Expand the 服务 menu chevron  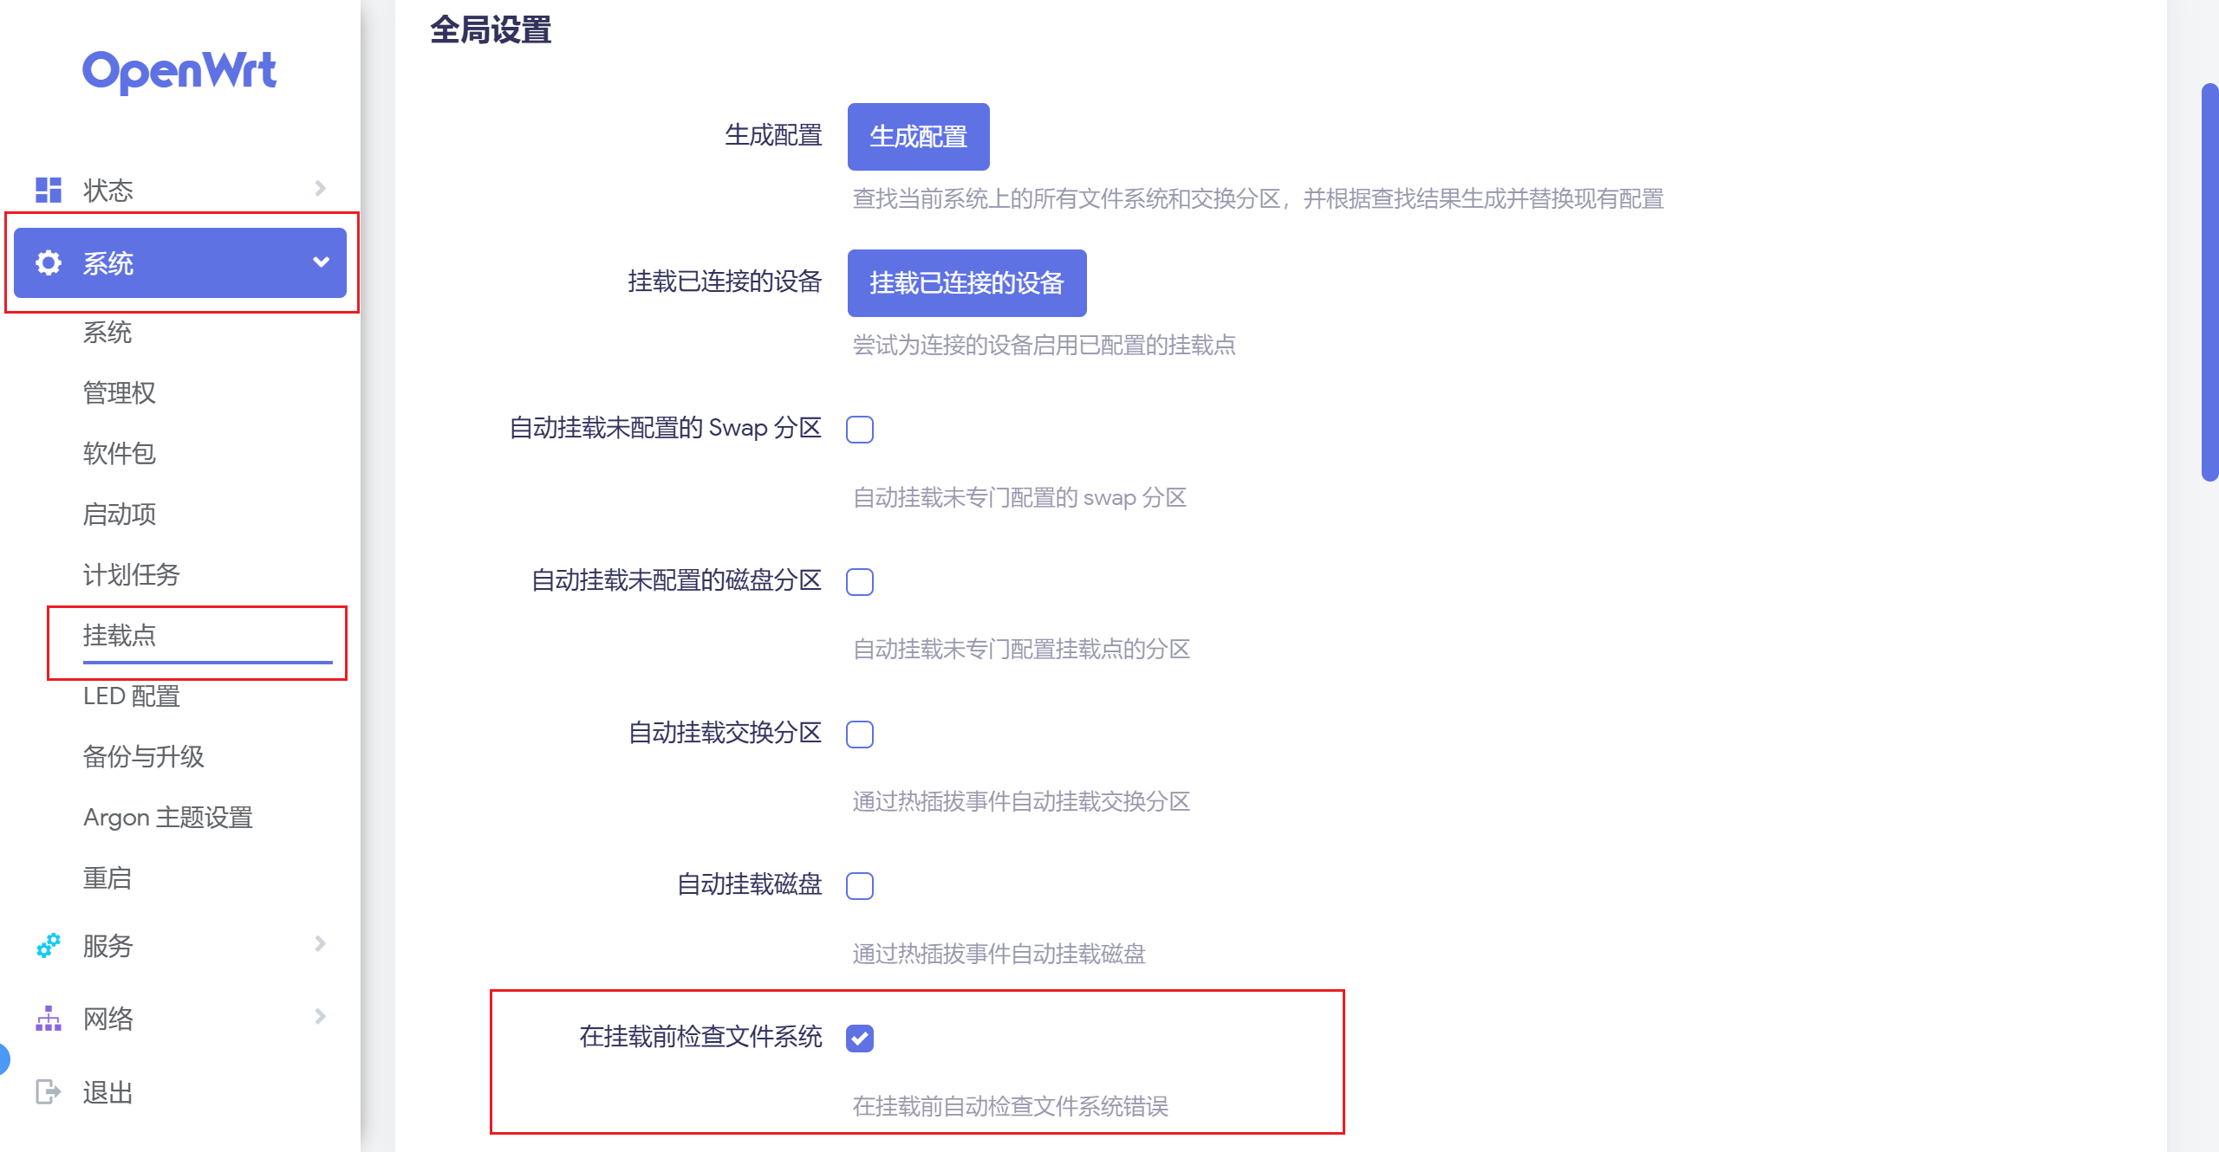[320, 944]
